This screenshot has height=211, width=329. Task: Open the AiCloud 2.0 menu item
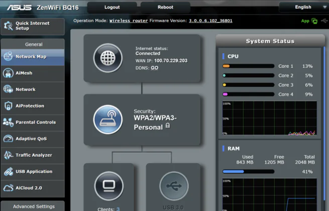33,188
